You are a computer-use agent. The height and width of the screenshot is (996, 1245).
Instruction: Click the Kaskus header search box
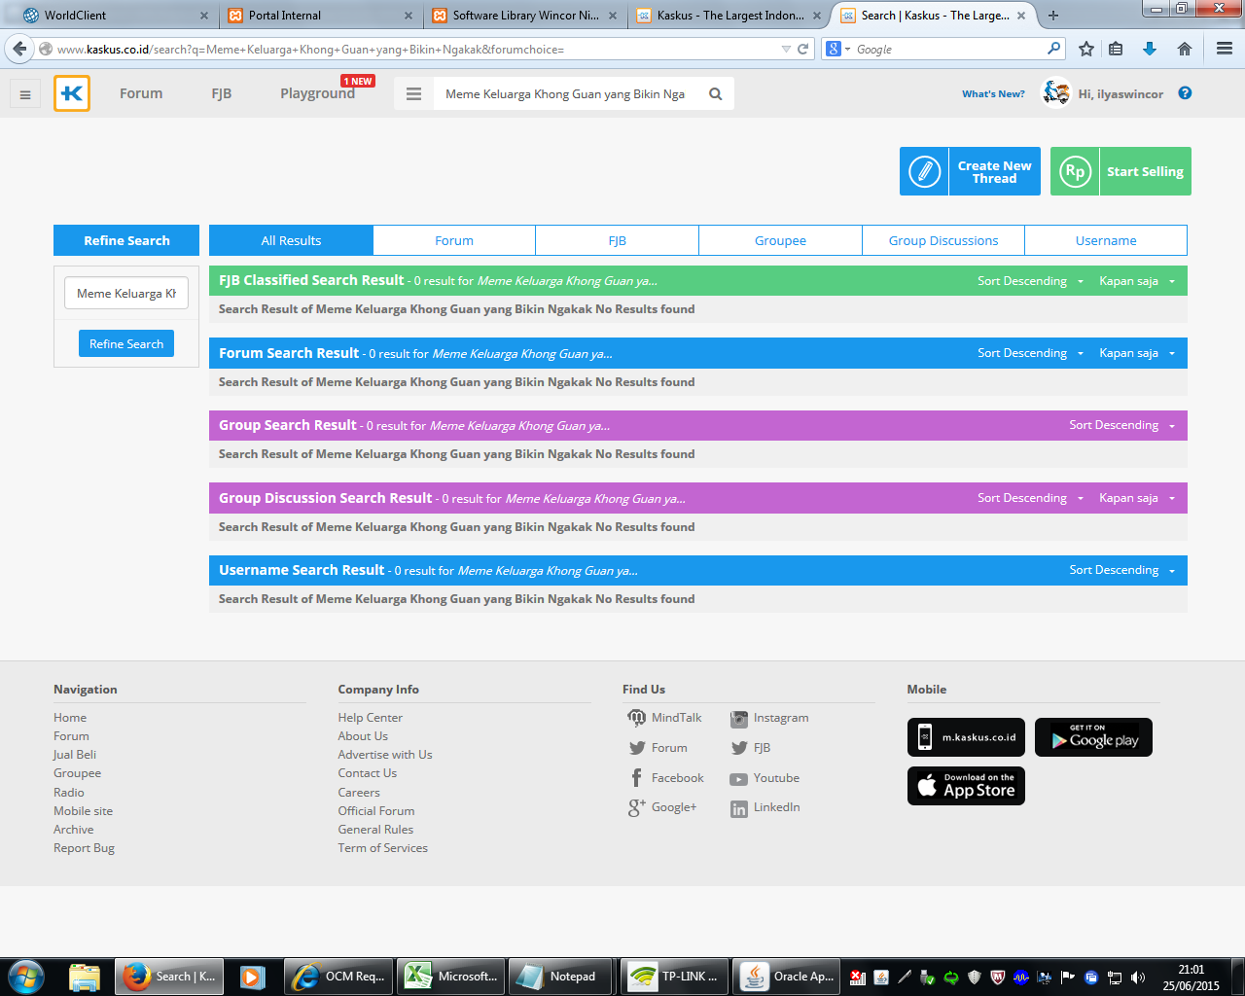coord(566,94)
